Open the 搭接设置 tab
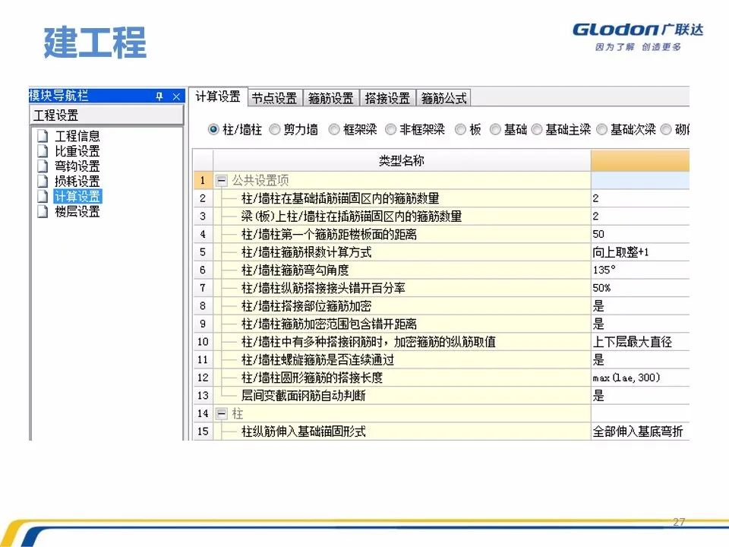 pyautogui.click(x=387, y=97)
